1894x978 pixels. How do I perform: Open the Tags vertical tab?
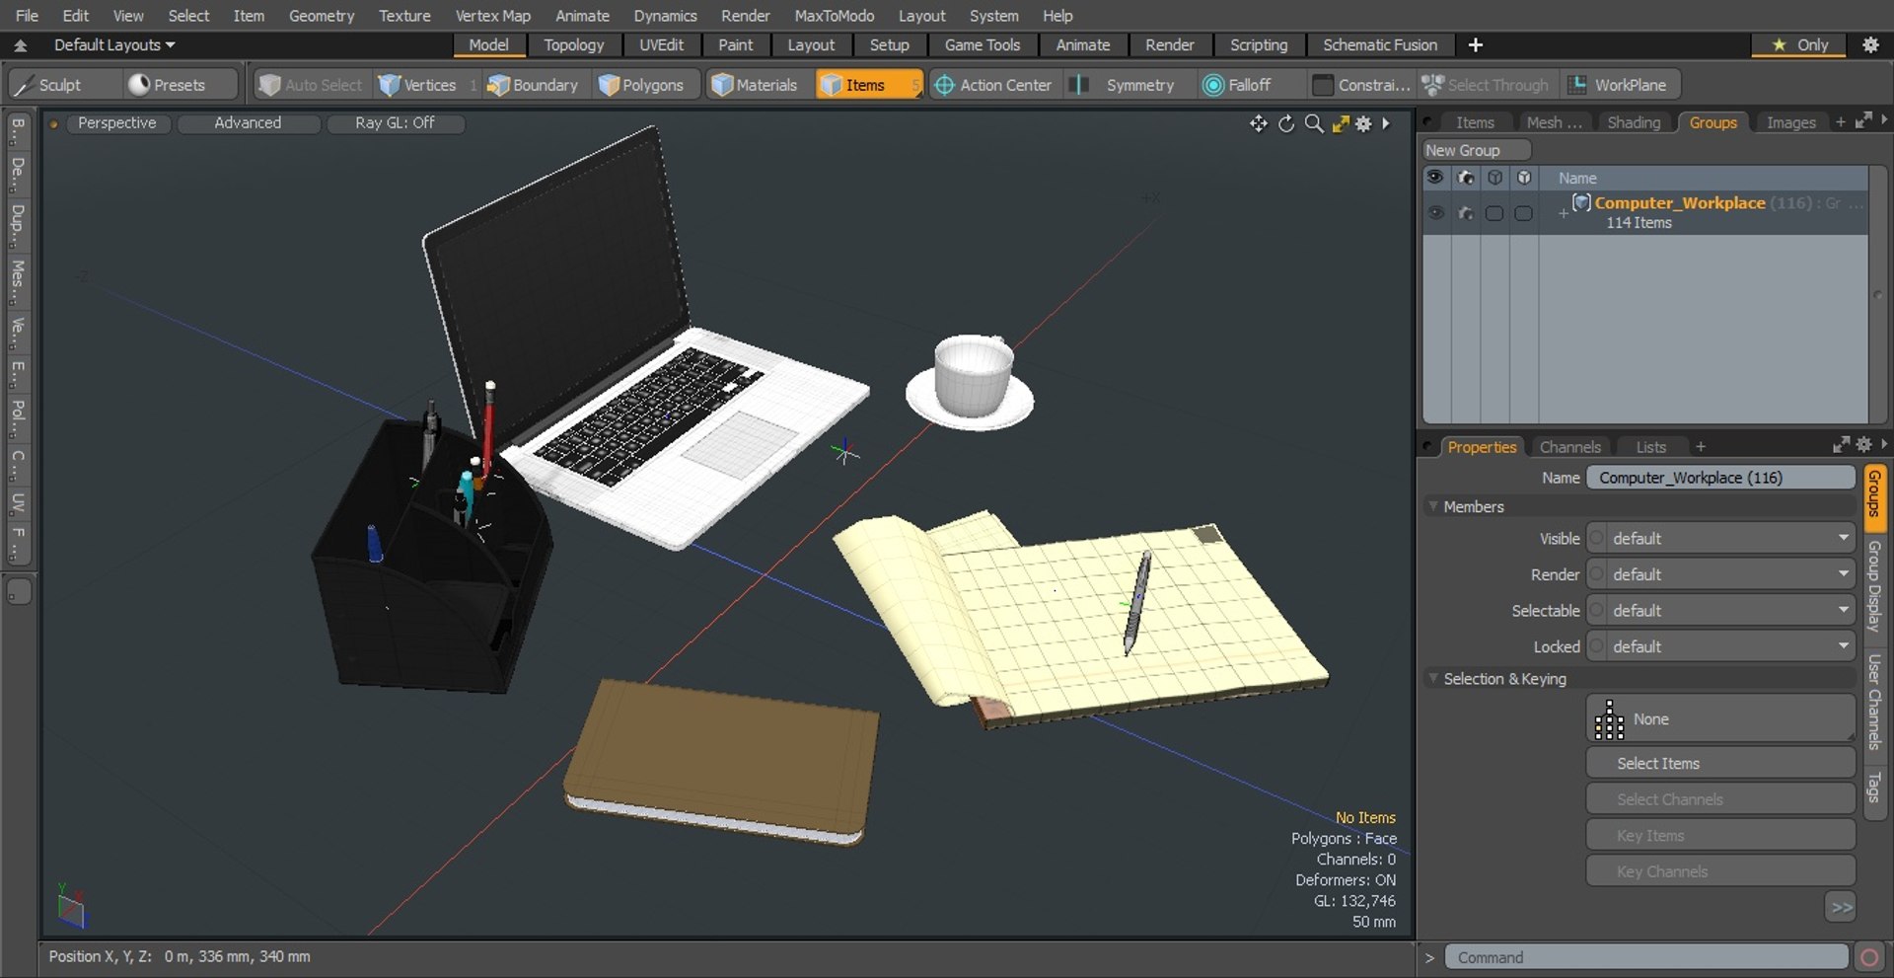pos(1874,788)
